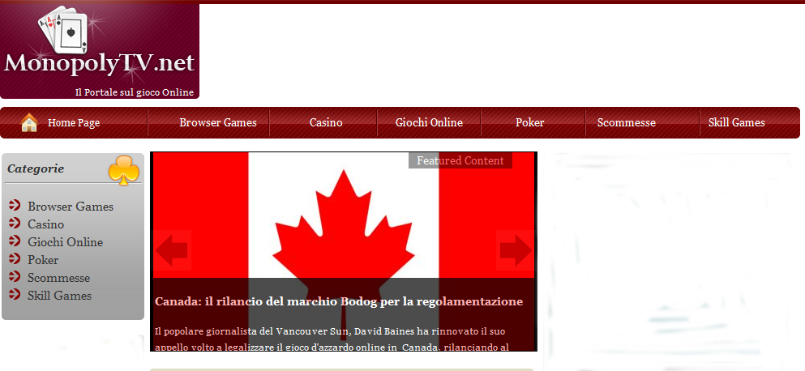Click the arrow bullet beside sidebar Casino

tap(15, 224)
